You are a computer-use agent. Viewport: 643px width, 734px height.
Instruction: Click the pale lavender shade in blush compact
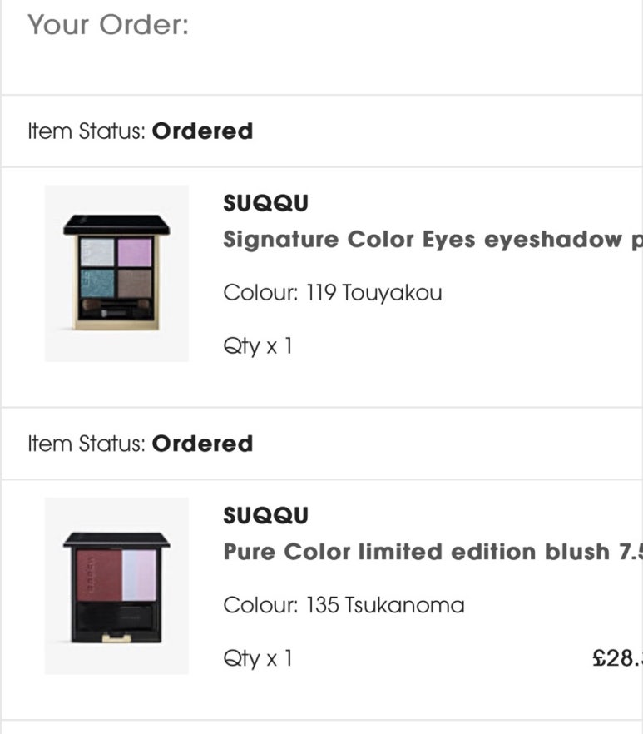click(x=139, y=575)
